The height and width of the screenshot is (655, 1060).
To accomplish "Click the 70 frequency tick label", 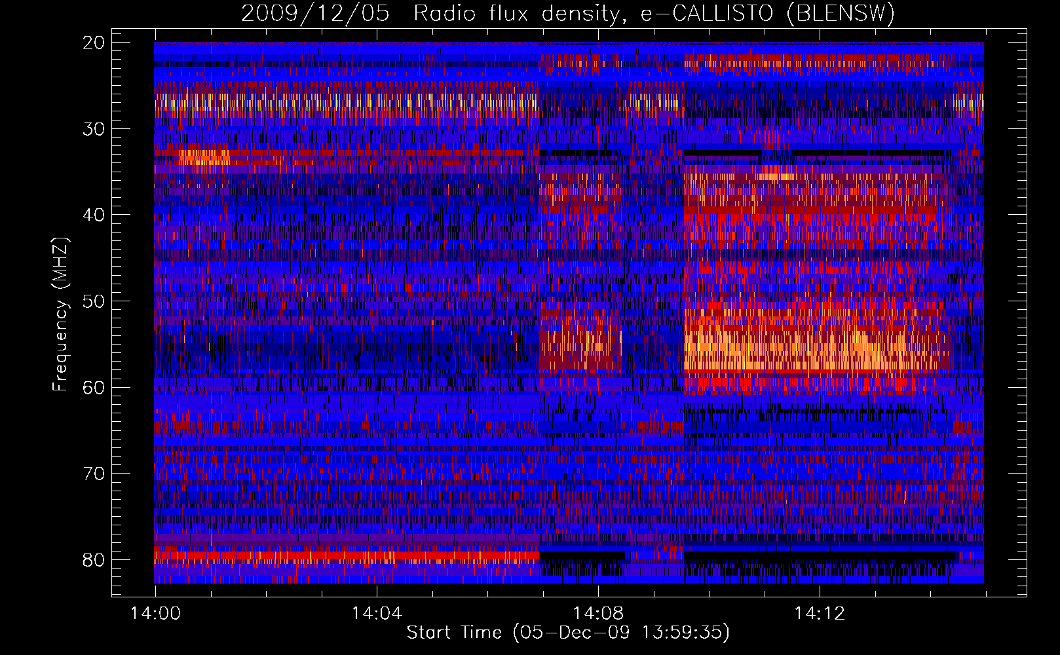I will (94, 474).
